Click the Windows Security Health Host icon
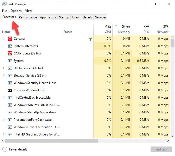The image size is (175, 156). point(10,83)
